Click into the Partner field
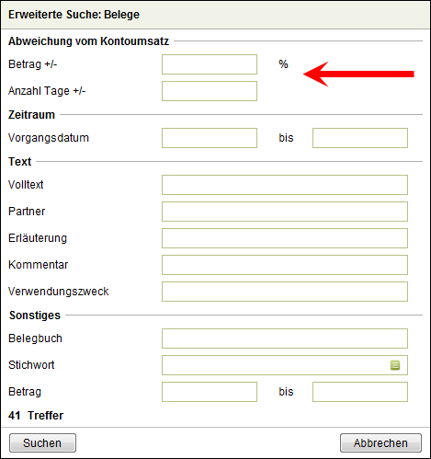The width and height of the screenshot is (431, 459). point(285,212)
